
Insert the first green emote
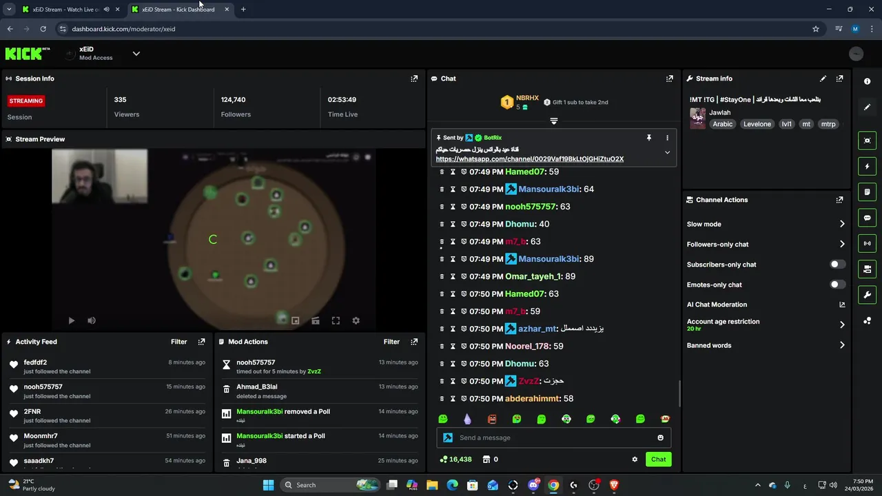coord(443,419)
